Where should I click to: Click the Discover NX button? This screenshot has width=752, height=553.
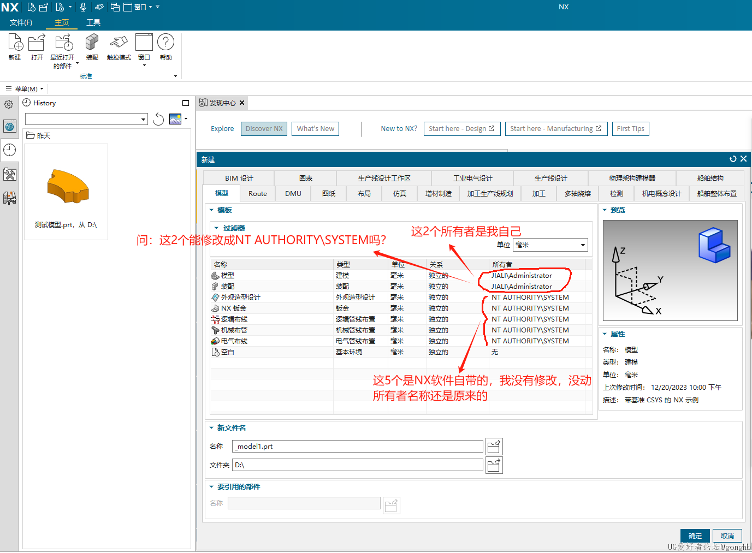coord(264,129)
